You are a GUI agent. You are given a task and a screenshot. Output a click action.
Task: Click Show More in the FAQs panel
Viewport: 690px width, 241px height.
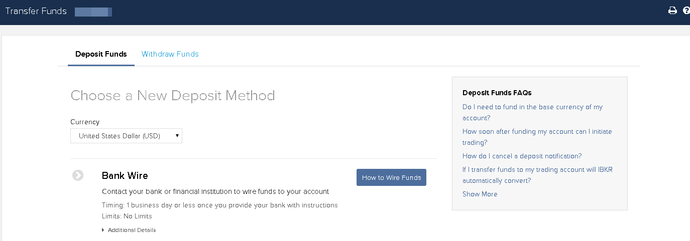point(480,194)
